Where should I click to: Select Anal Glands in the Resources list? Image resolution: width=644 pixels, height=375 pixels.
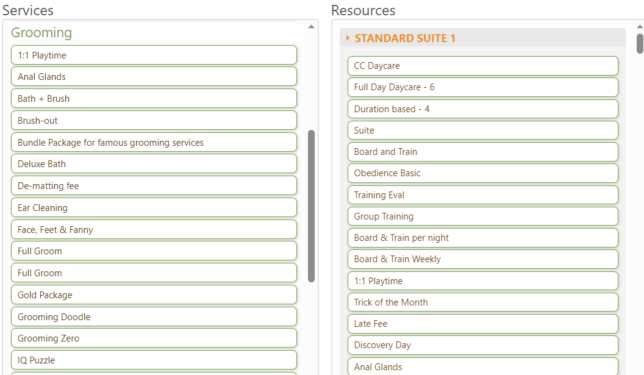click(x=483, y=366)
